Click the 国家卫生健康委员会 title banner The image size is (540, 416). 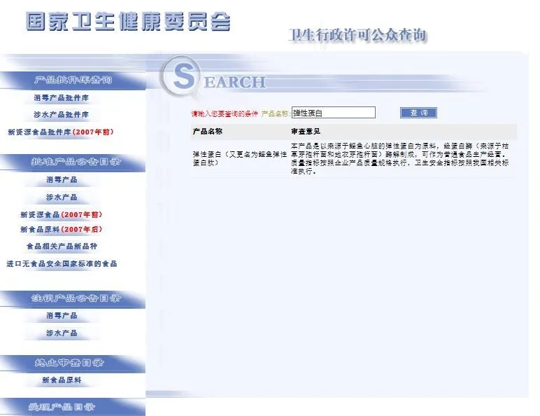pyautogui.click(x=128, y=22)
